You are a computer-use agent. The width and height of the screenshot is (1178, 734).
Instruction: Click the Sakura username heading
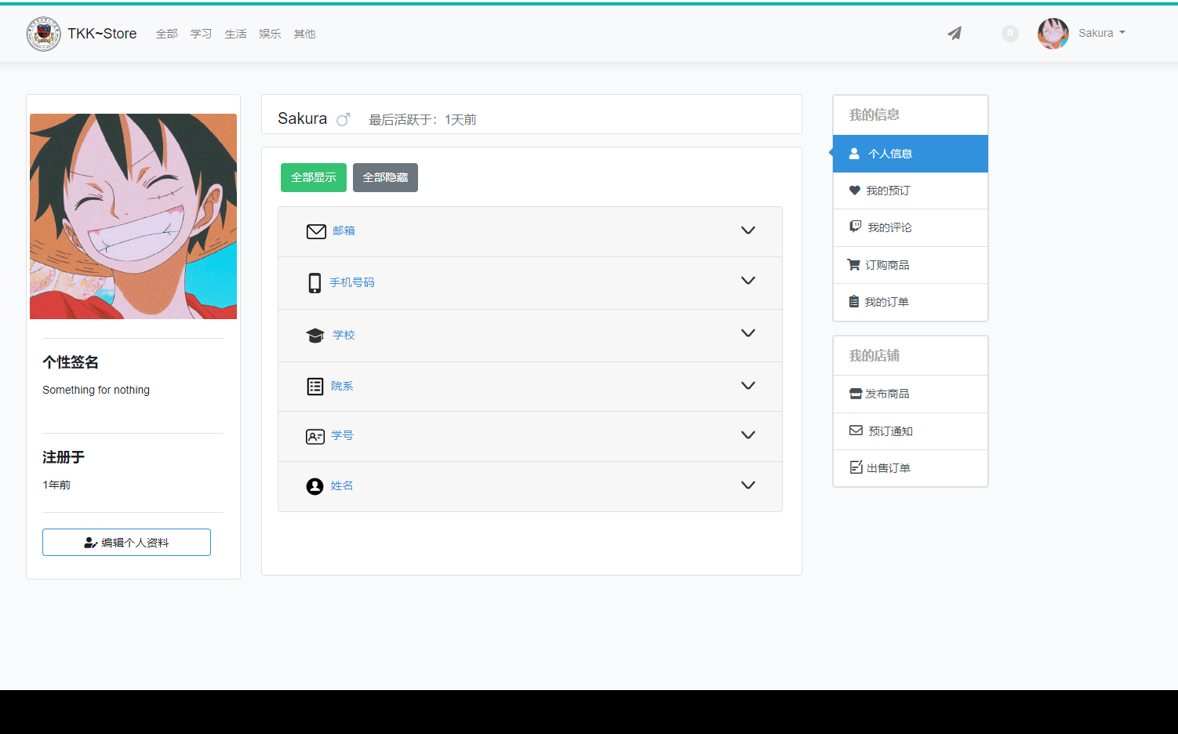coord(302,118)
